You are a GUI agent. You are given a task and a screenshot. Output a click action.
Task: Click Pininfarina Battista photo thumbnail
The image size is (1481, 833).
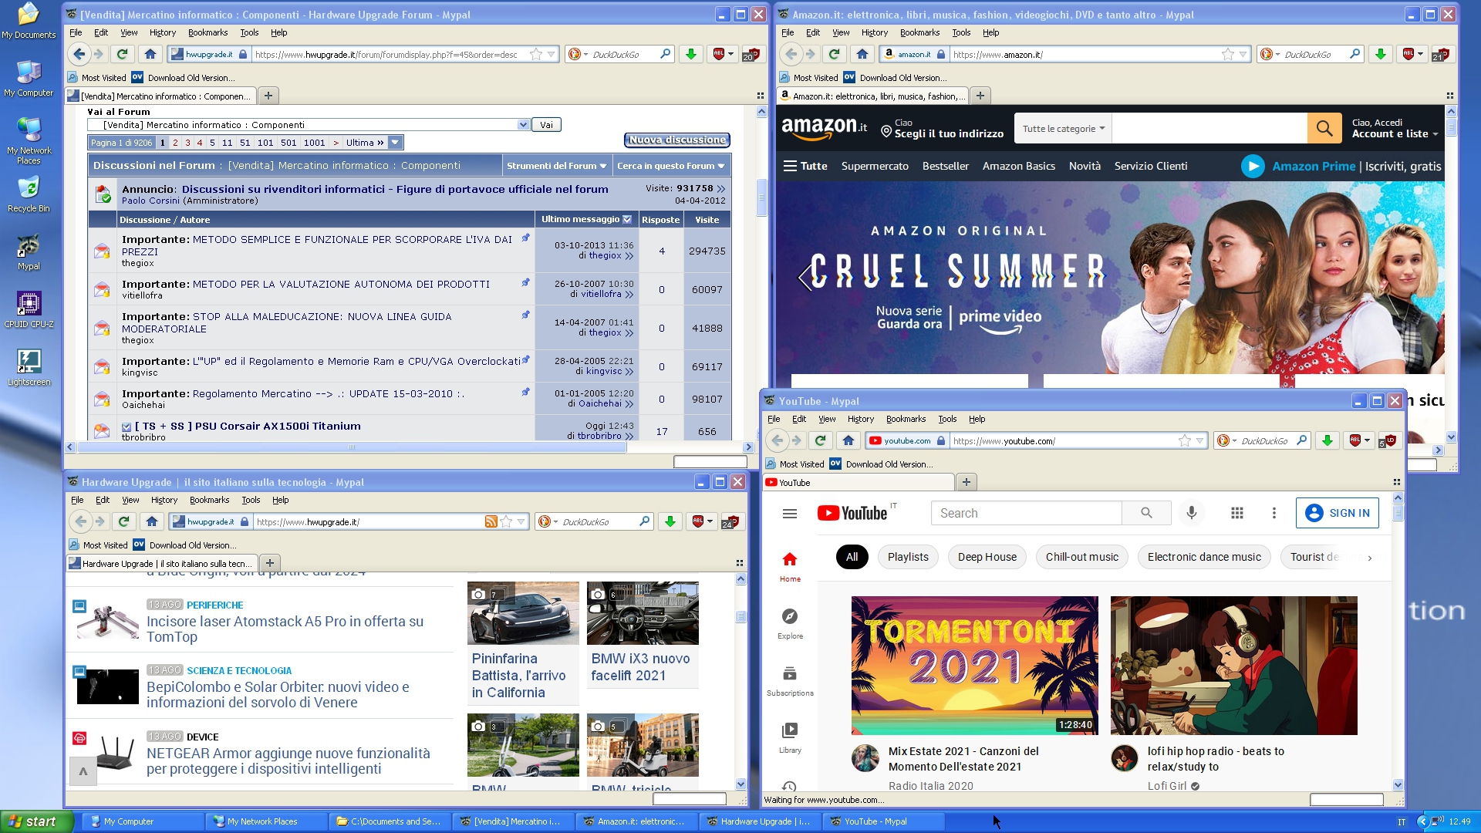pyautogui.click(x=523, y=613)
